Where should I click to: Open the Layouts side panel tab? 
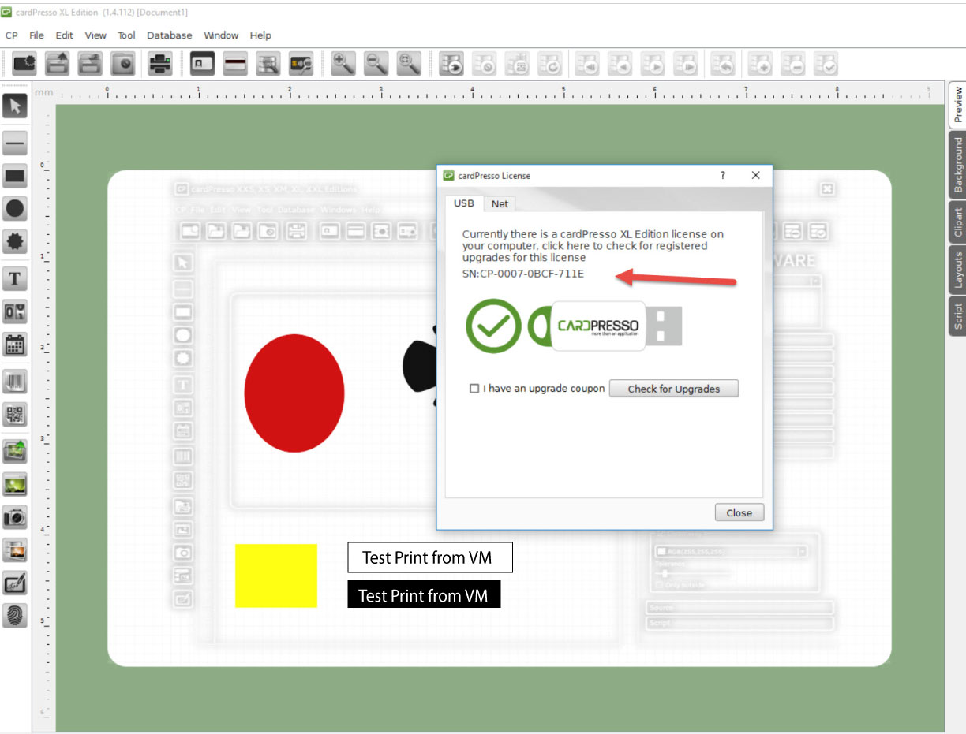point(957,269)
